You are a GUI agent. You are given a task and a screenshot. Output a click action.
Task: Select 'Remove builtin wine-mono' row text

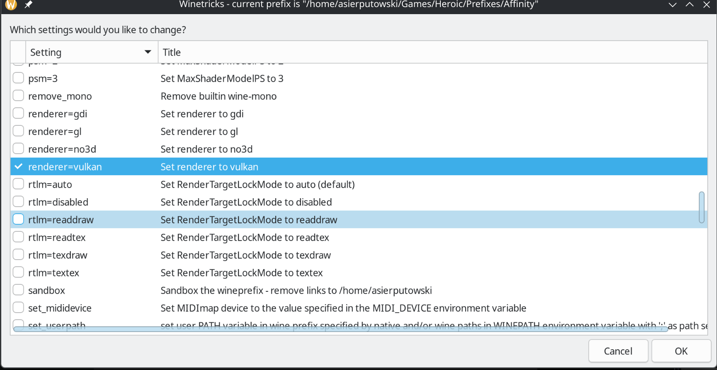tap(219, 96)
